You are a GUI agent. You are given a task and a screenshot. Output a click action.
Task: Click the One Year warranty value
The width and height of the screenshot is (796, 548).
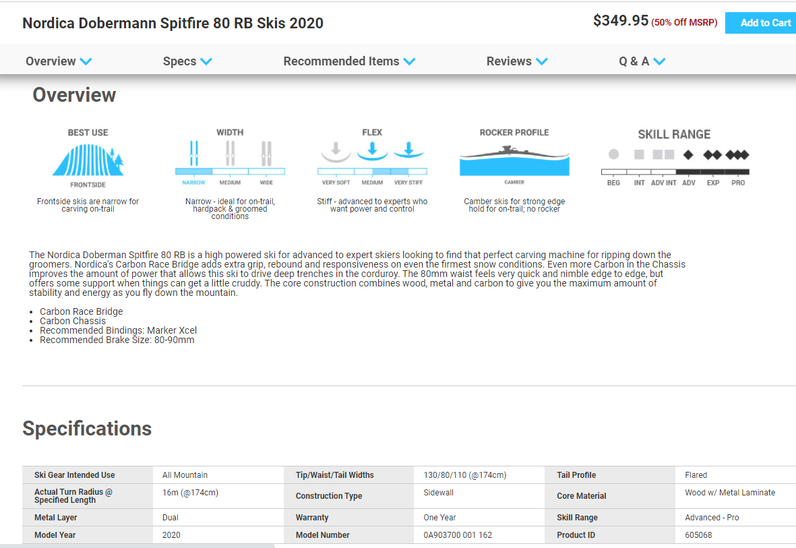tap(439, 518)
